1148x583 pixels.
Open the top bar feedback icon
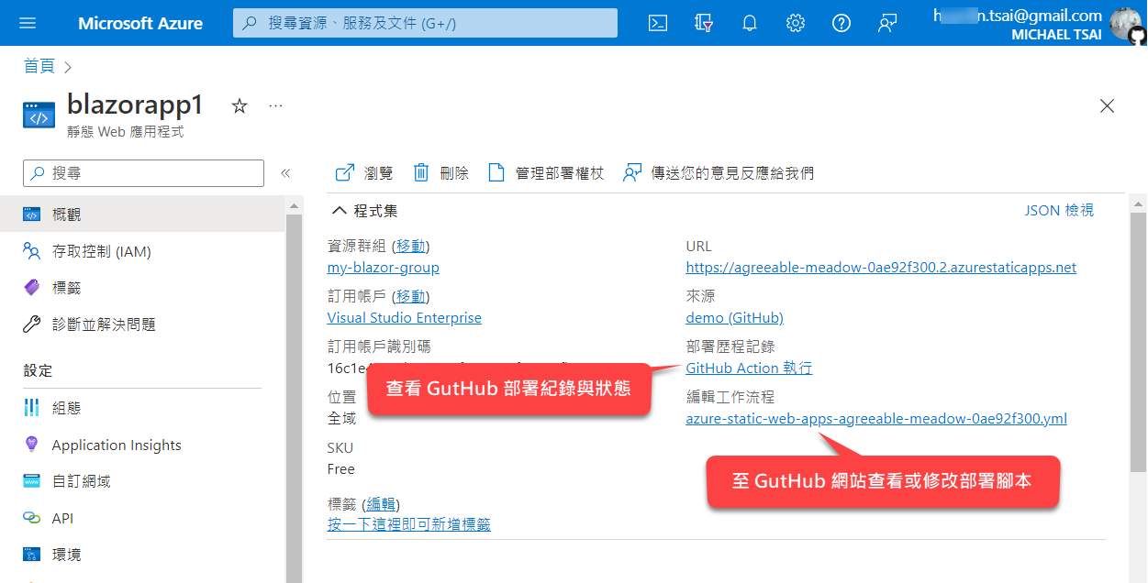[887, 23]
